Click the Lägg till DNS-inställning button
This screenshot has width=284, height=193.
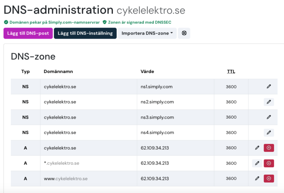(x=85, y=33)
